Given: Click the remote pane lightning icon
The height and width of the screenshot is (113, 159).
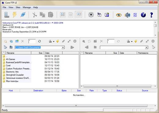Looking at the screenshot, I should (x=136, y=41).
